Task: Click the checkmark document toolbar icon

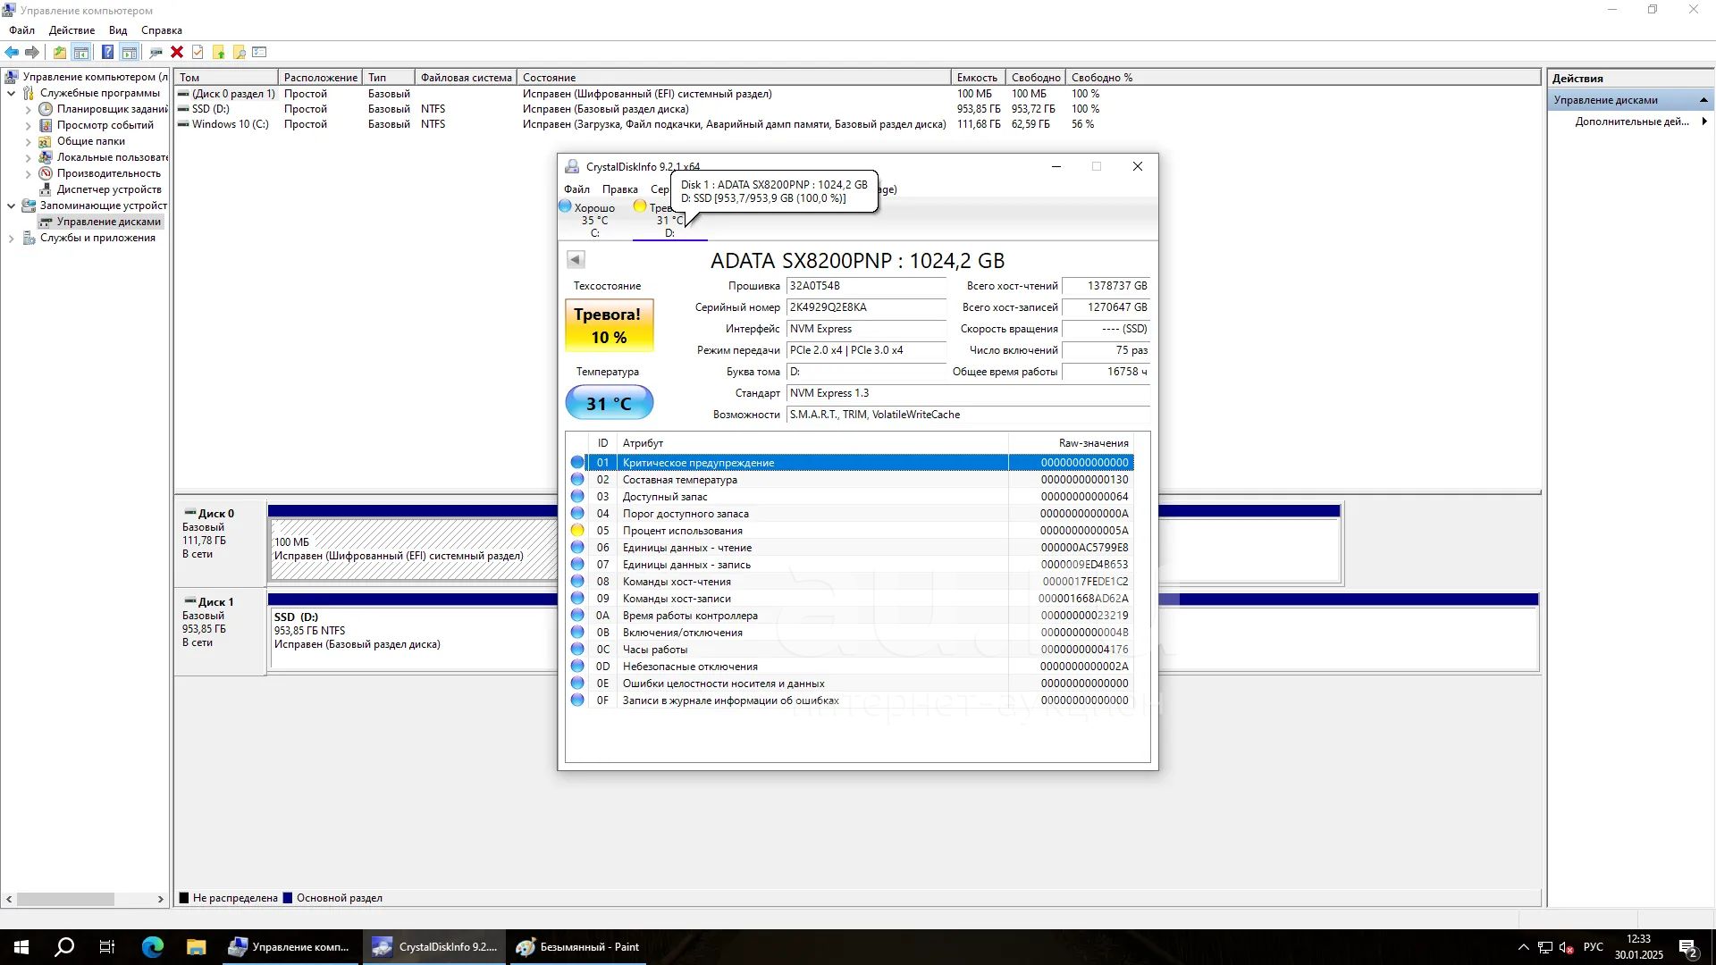Action: click(x=198, y=52)
